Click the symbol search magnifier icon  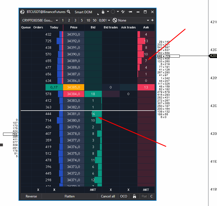[68, 12]
